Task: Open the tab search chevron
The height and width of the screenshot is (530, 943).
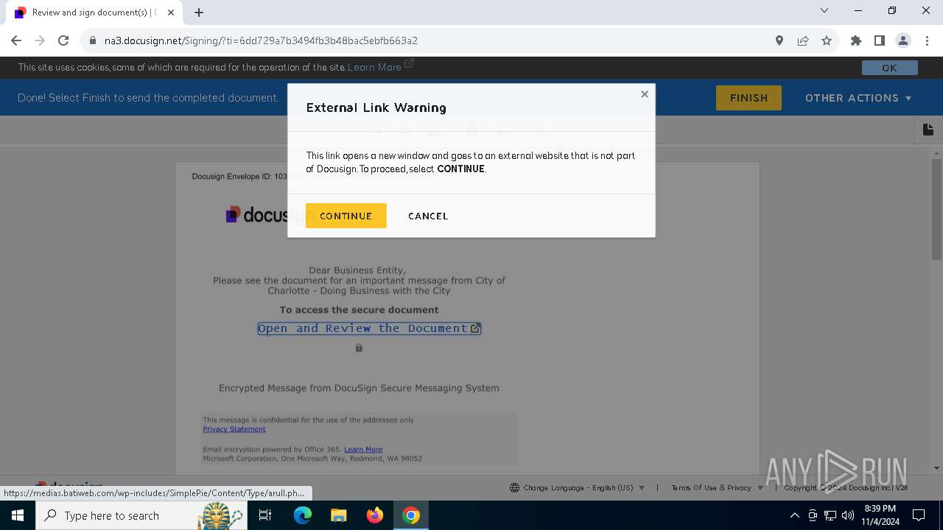Action: (x=824, y=10)
